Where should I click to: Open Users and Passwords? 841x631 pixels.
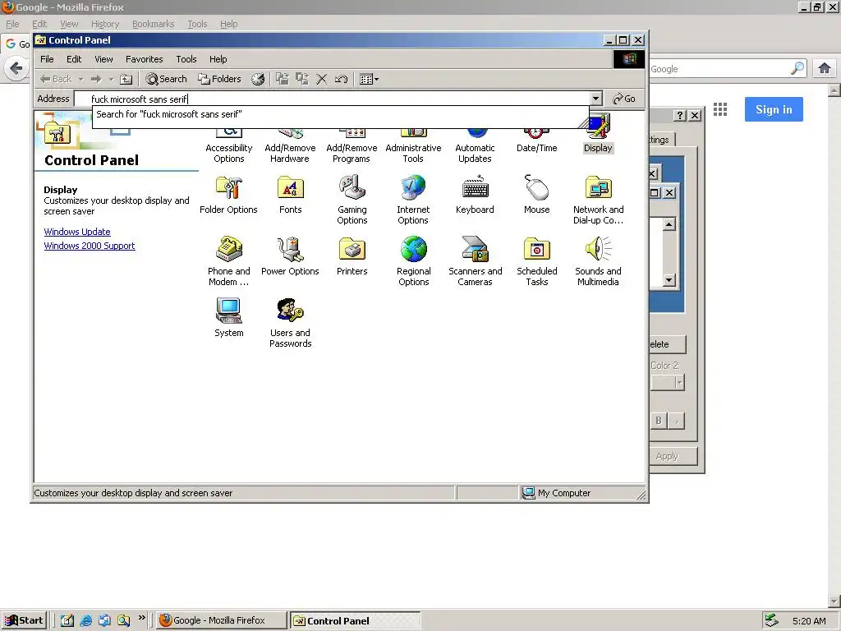coord(290,323)
